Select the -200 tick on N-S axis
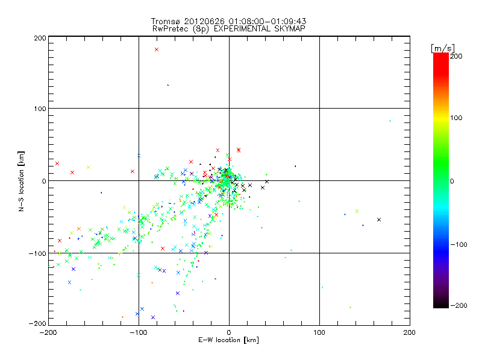Viewport: 482px width, 362px height. click(x=37, y=323)
